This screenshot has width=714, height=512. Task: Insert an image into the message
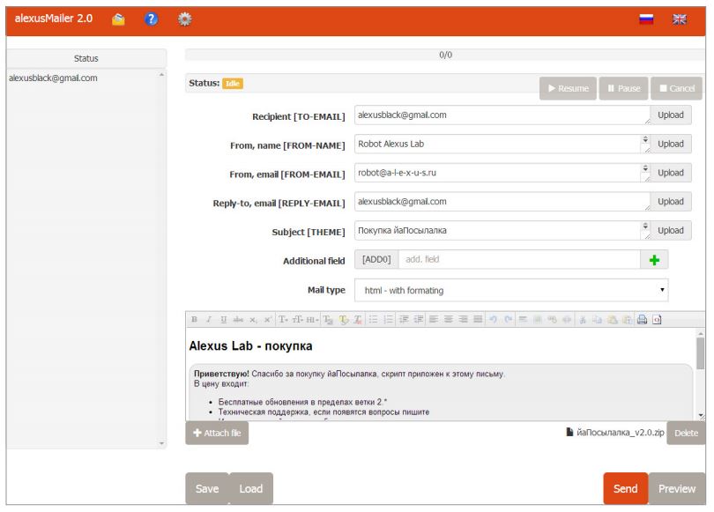point(538,320)
